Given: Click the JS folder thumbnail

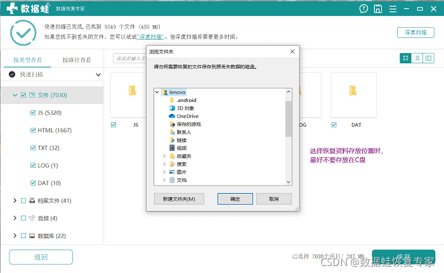Looking at the screenshot, I should (x=128, y=95).
